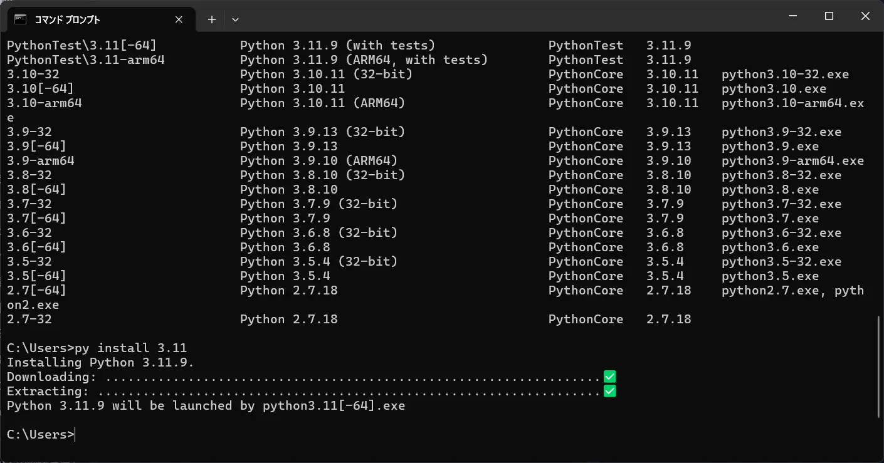Click 'Python 3.8.10 (32-bit)' text
884x463 pixels.
point(322,175)
